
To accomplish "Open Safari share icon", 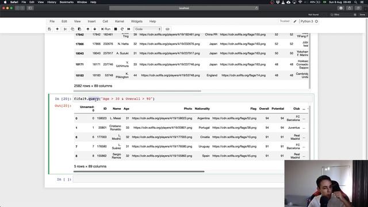I will (349, 8).
